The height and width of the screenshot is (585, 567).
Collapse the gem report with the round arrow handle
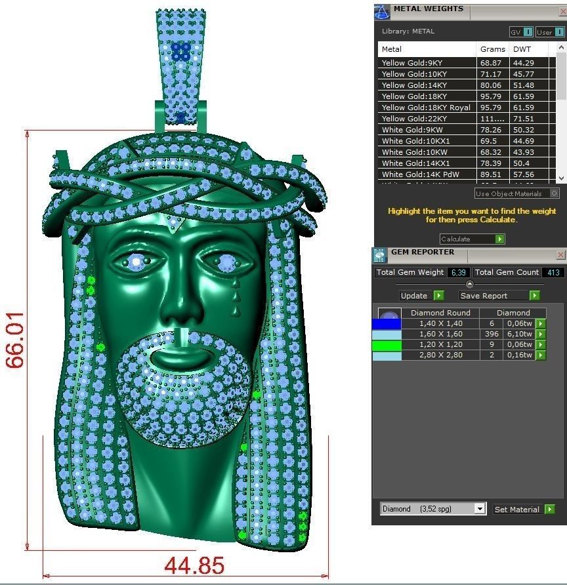[470, 284]
